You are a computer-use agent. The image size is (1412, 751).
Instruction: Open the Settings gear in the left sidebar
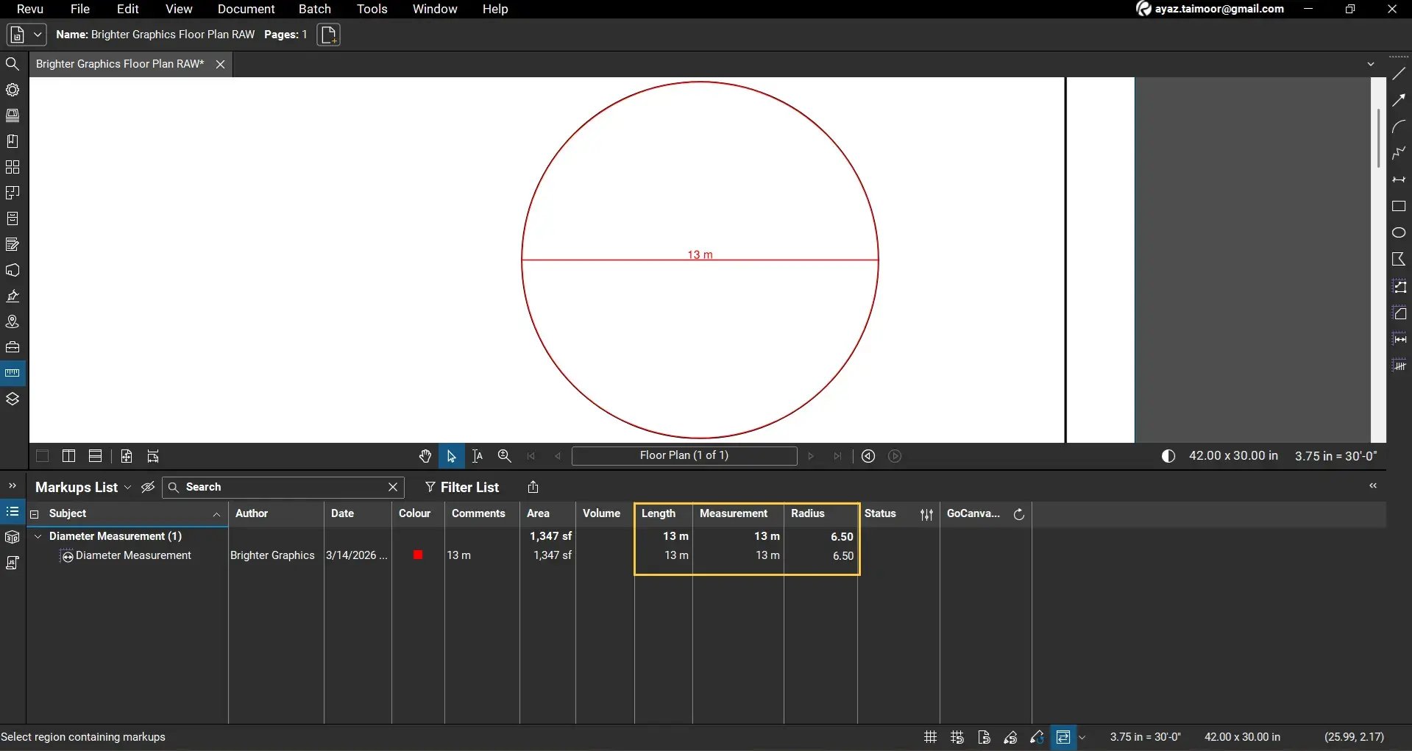click(13, 90)
